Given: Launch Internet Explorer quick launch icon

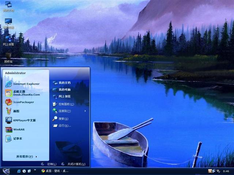Looking at the screenshot, I should 19,171.
